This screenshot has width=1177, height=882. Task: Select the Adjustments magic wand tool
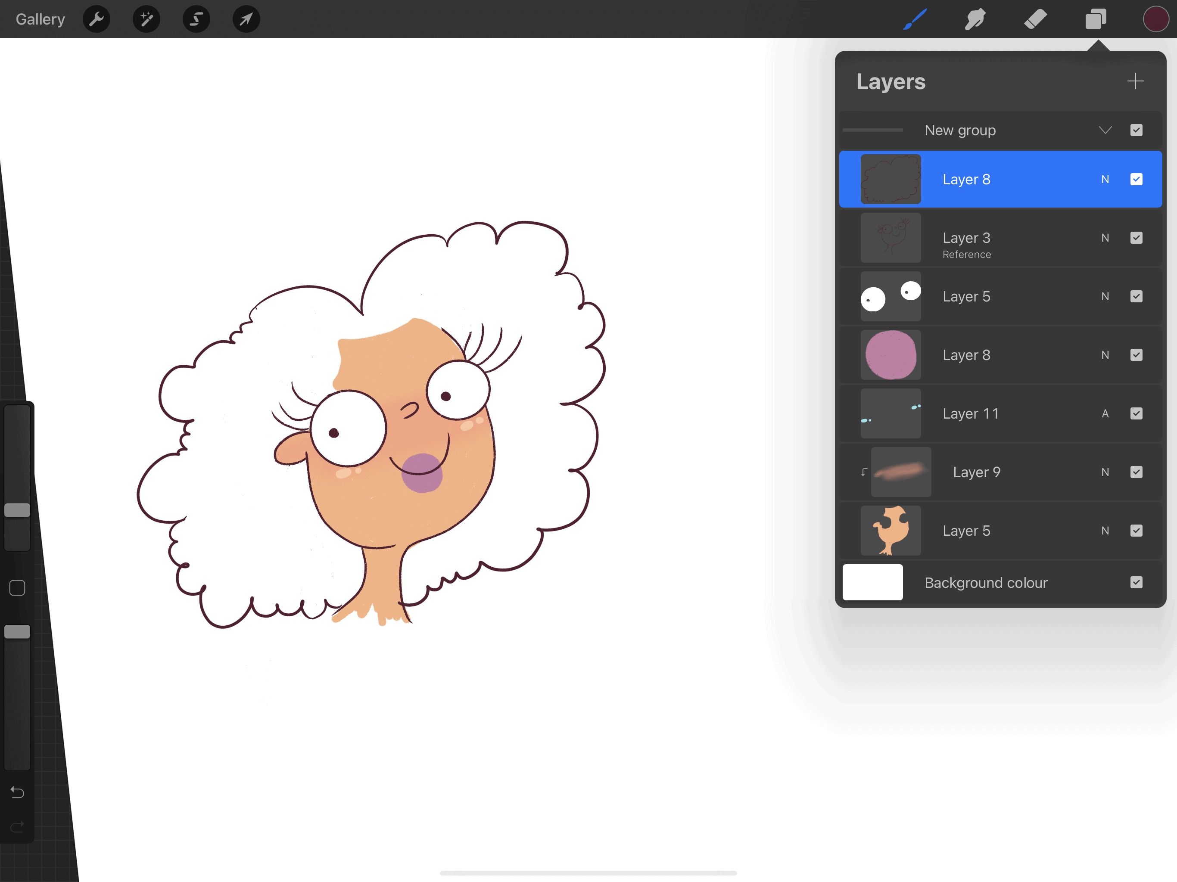pyautogui.click(x=146, y=19)
